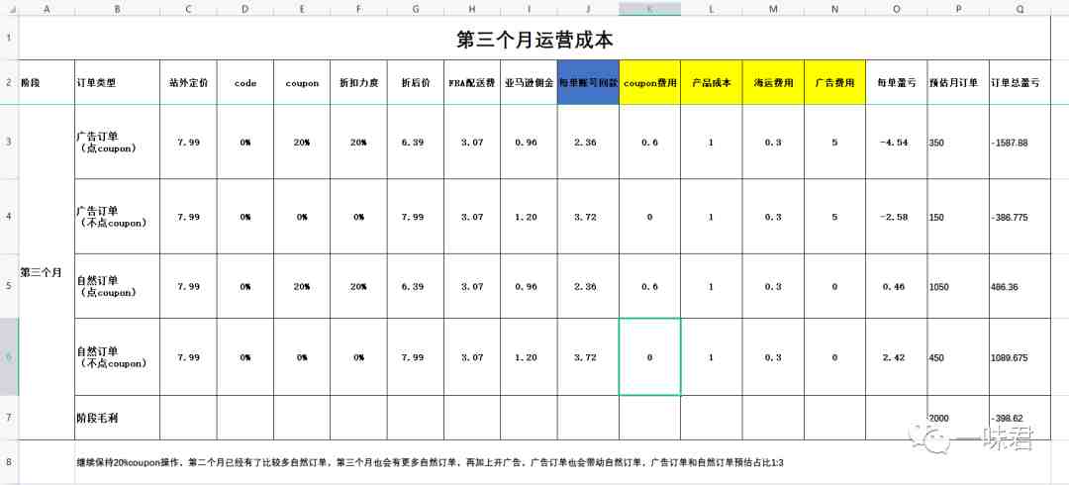Click the FBA配送费 header cell
The width and height of the screenshot is (1069, 485).
pos(472,82)
